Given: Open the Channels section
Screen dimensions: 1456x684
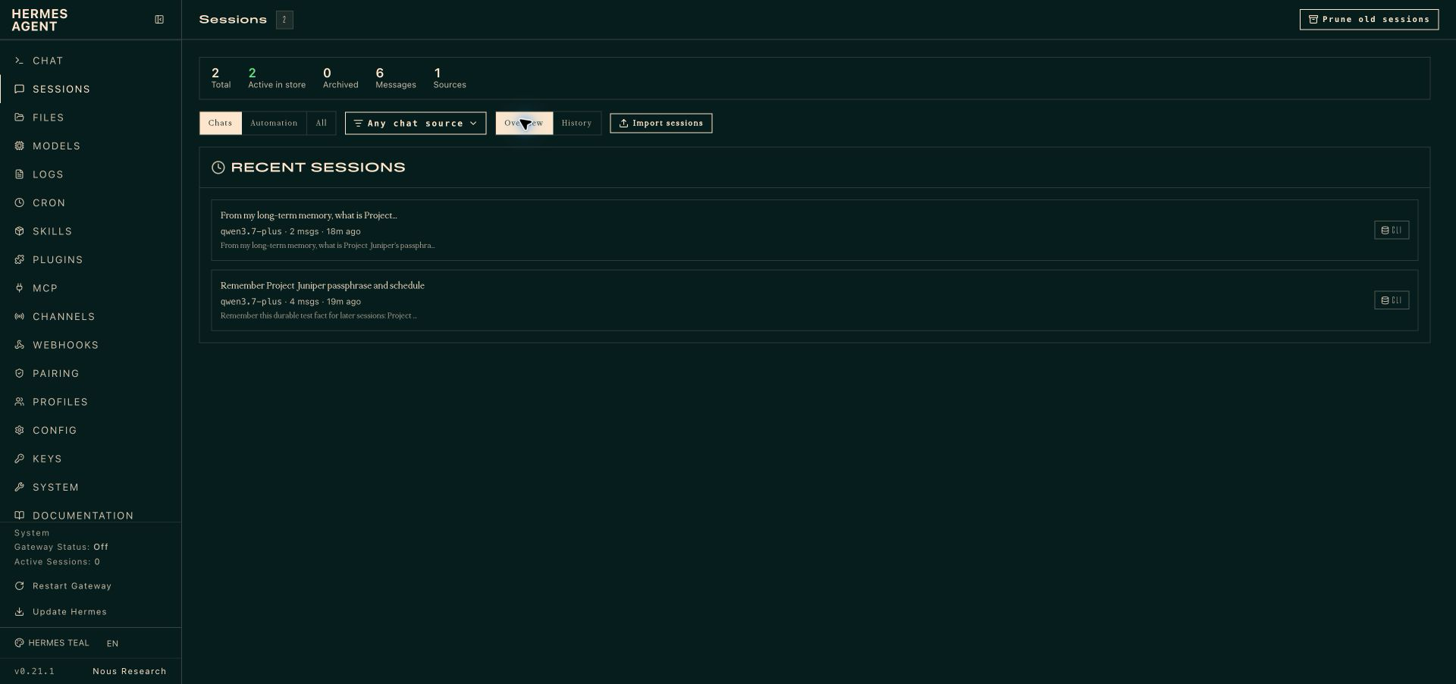Looking at the screenshot, I should click(91, 317).
